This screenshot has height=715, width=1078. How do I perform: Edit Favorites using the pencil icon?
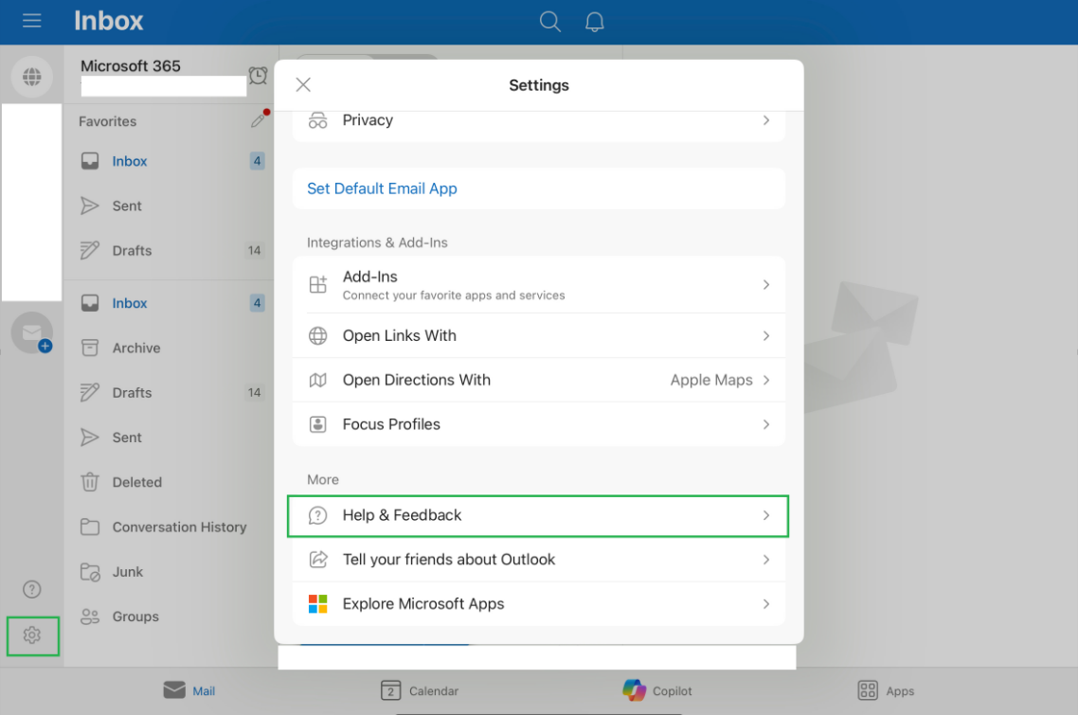(x=259, y=119)
